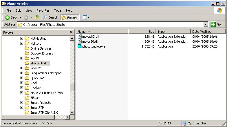The width and height of the screenshot is (227, 127).
Task: Sort by Date Modified column header
Action: click(208, 31)
